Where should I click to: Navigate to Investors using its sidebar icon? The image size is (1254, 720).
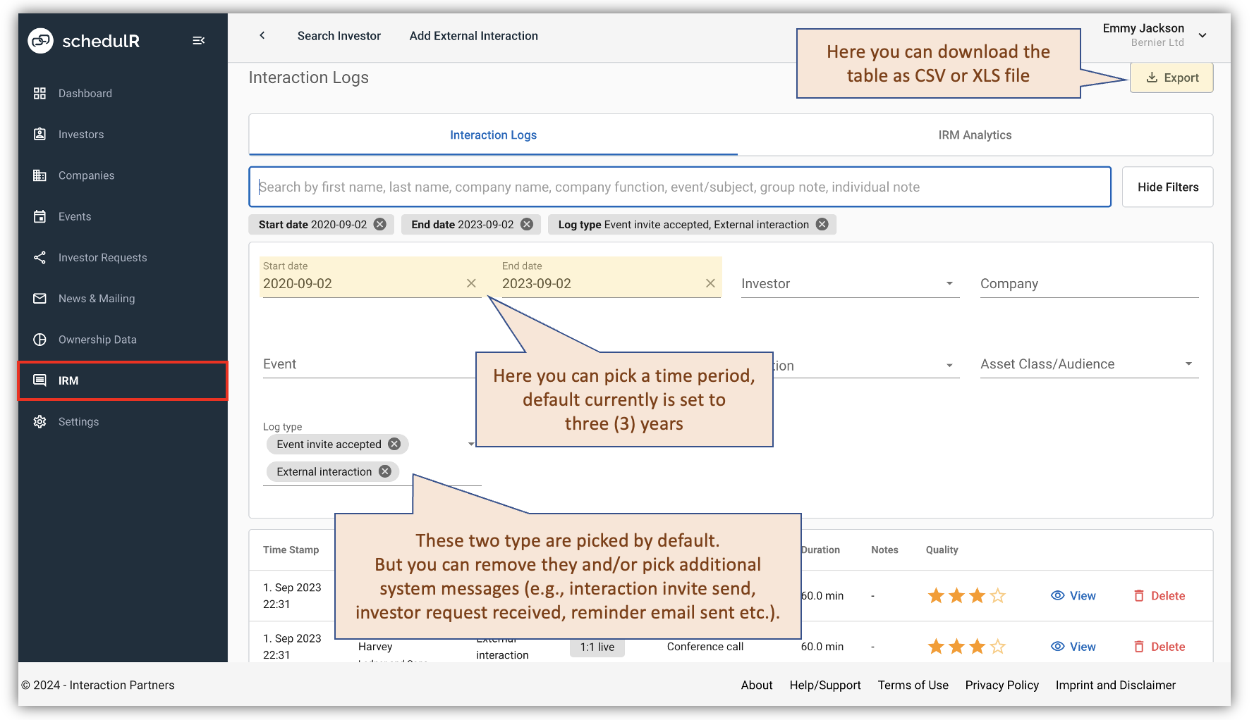80,134
